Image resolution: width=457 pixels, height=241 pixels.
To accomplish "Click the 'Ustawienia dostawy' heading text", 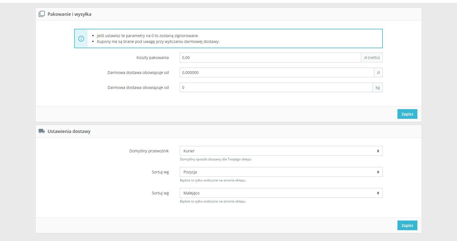I will (x=69, y=131).
